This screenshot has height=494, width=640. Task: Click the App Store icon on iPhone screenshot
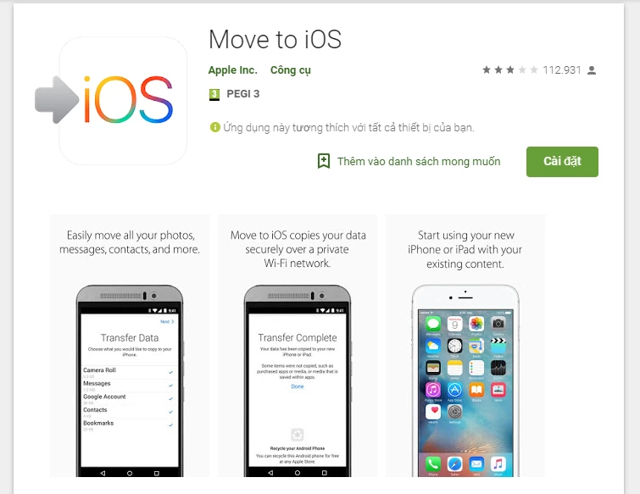click(x=454, y=390)
